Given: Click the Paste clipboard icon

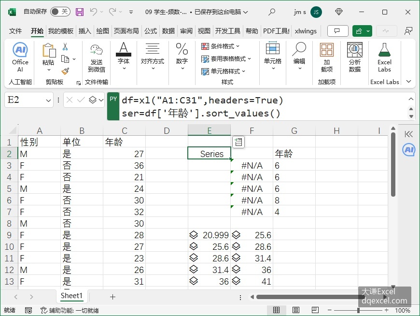Looking at the screenshot, I should (49, 50).
